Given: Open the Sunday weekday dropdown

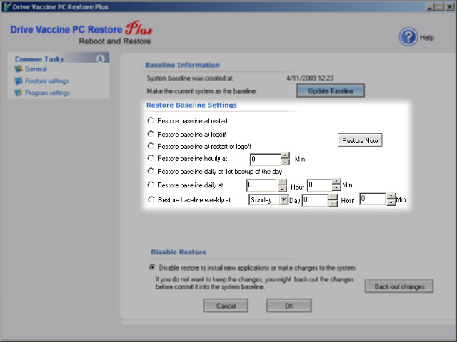Looking at the screenshot, I should 283,199.
